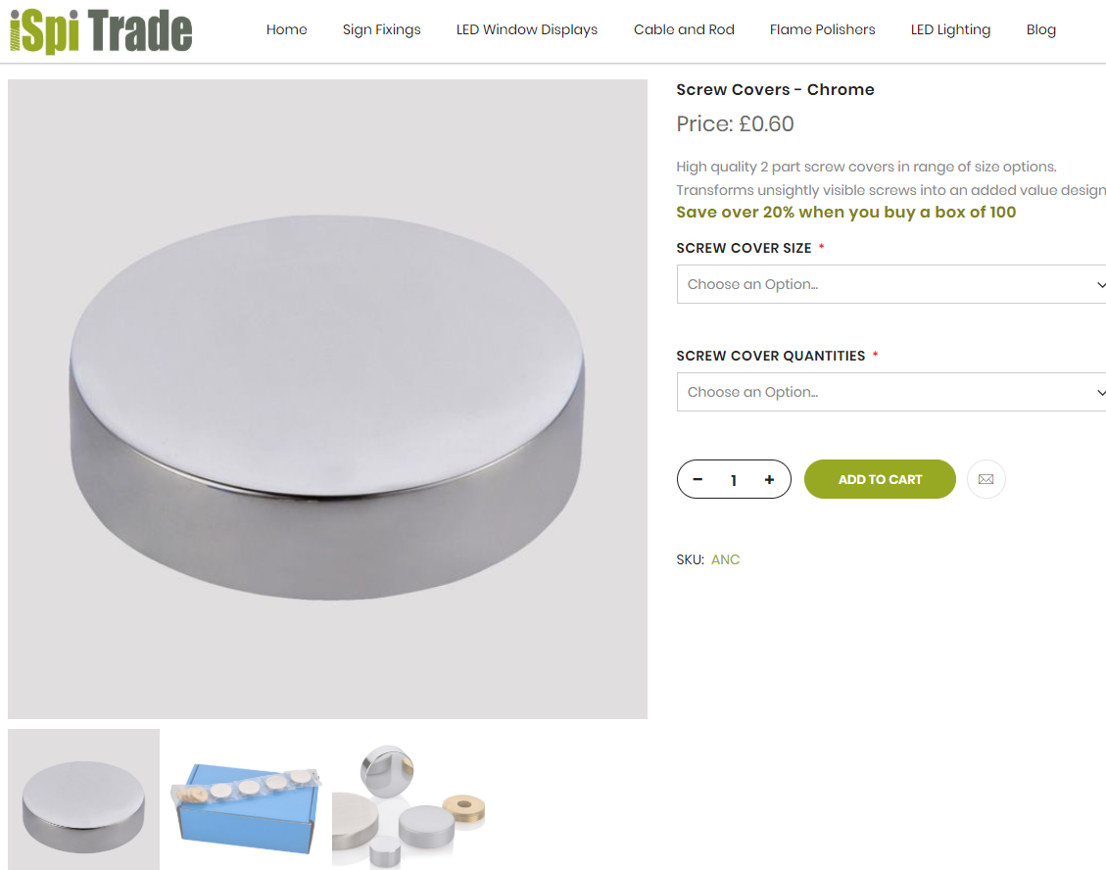Click the iSpi Trade logo
The width and height of the screenshot is (1106, 870).
pos(101,31)
